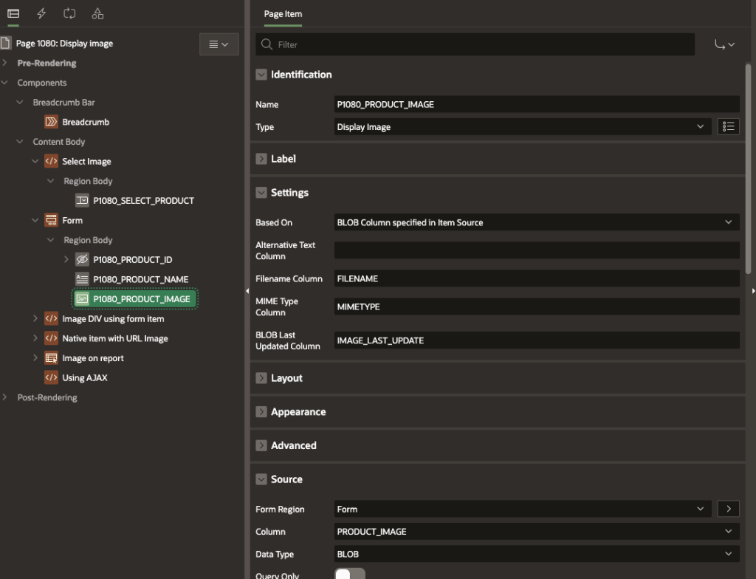Screen dimensions: 756x579
Task: Expand the Image on report region
Action: (35, 358)
